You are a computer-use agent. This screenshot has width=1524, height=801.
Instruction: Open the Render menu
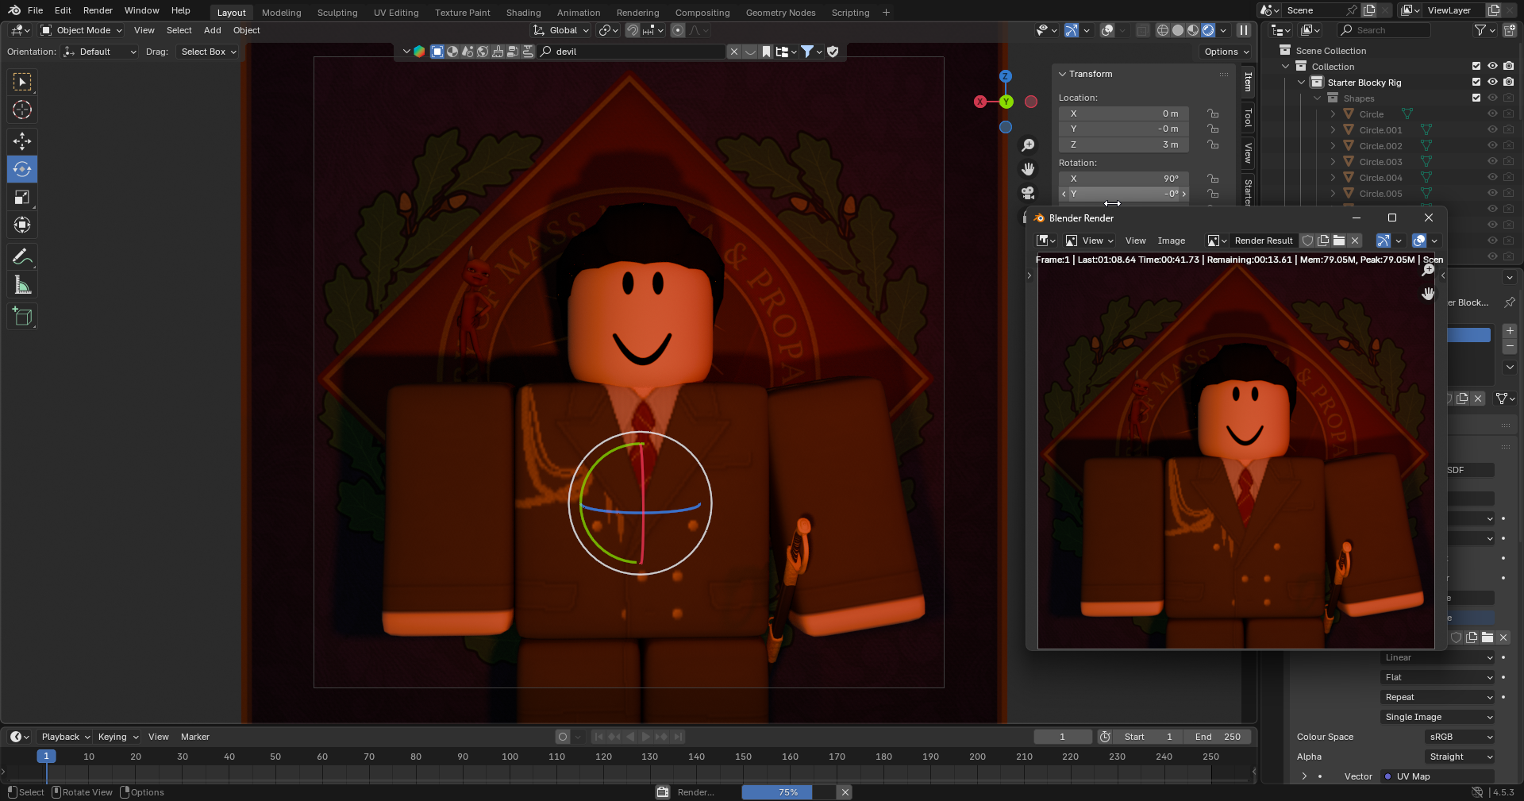click(x=98, y=10)
